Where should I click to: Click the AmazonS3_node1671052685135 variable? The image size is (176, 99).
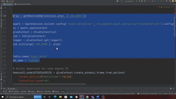pyautogui.click(x=32, y=73)
